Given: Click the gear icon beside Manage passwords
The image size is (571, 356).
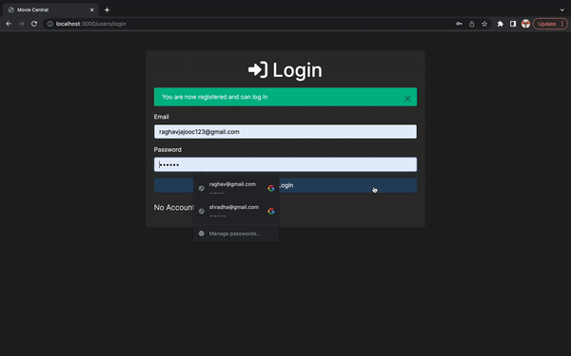Looking at the screenshot, I should [202, 234].
